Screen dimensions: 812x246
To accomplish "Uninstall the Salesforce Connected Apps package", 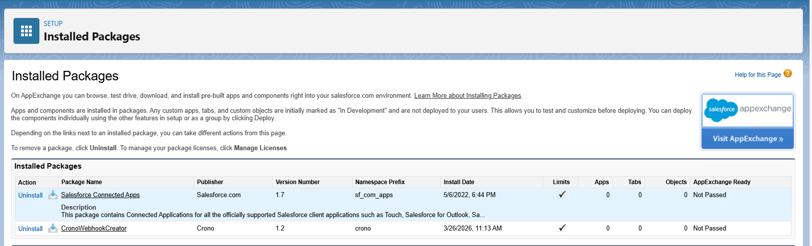I will click(30, 196).
